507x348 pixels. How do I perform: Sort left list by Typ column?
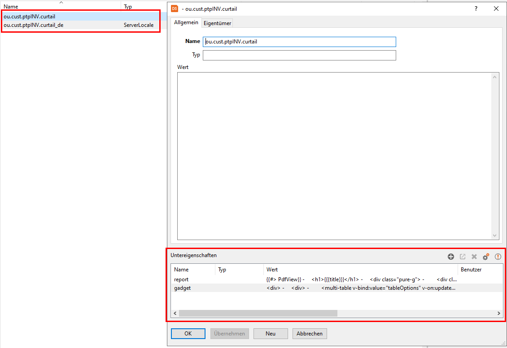tap(144, 6)
